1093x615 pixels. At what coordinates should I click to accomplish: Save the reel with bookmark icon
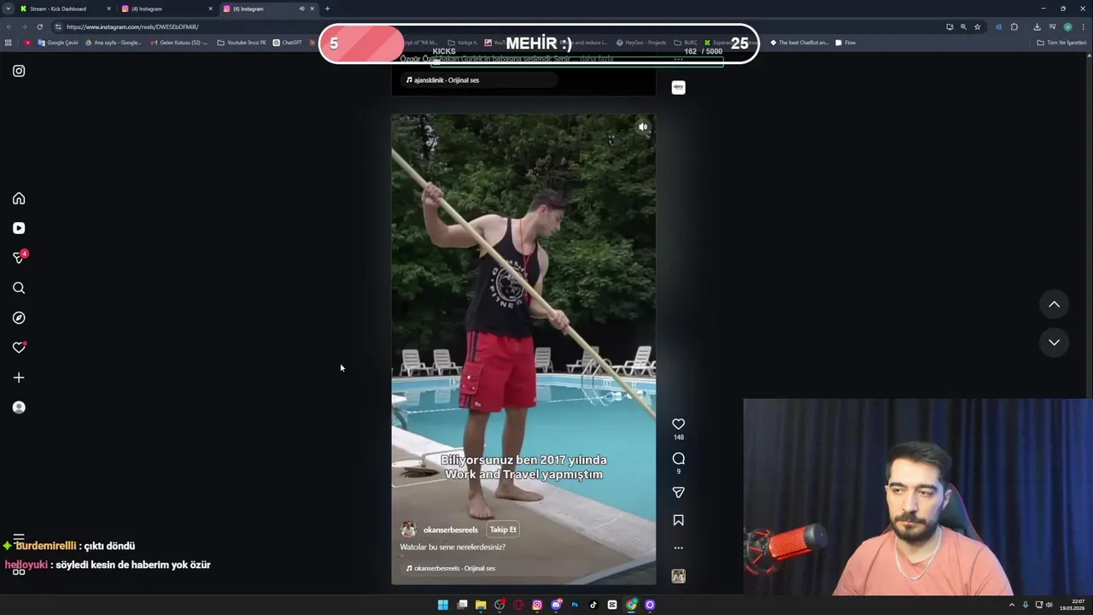point(679,520)
